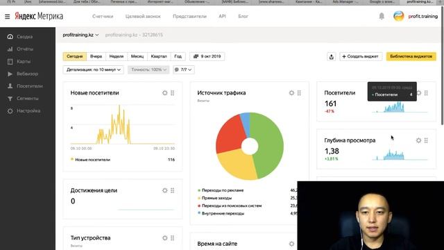Open the API link in the top navigation
This screenshot has width=444, height=250.
(222, 17)
